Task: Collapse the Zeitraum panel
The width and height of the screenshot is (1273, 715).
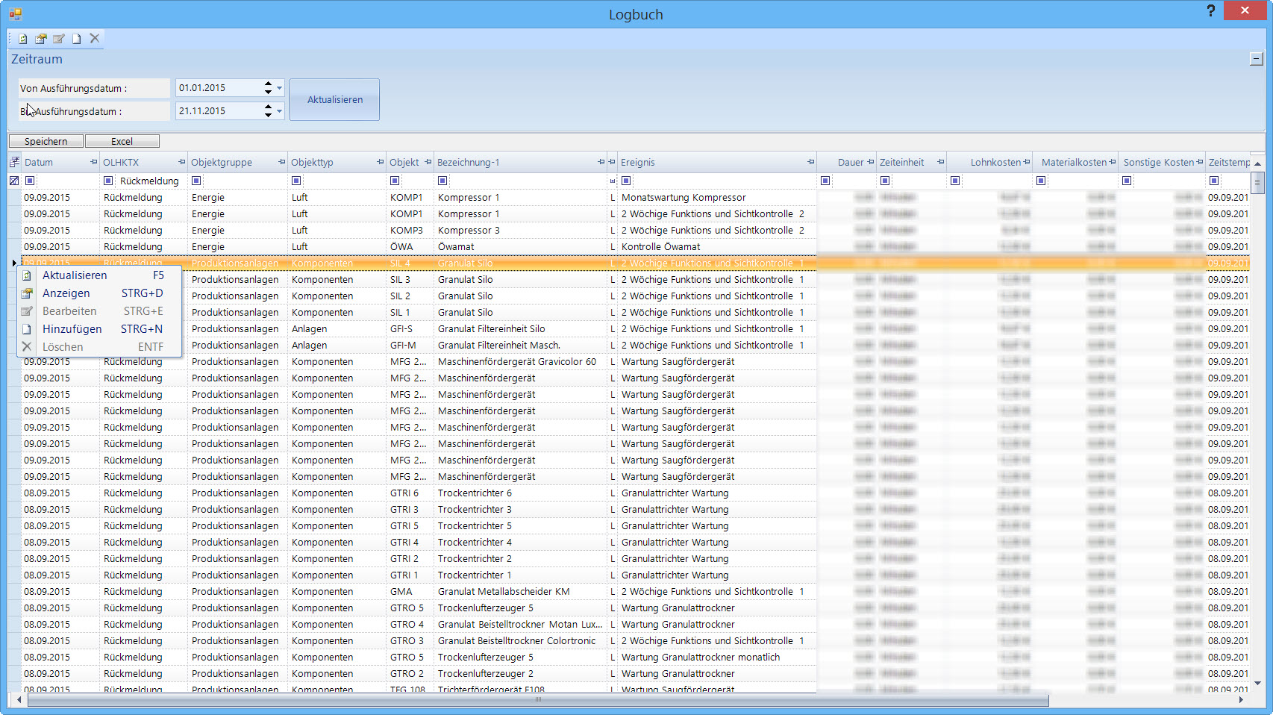Action: [x=1257, y=59]
